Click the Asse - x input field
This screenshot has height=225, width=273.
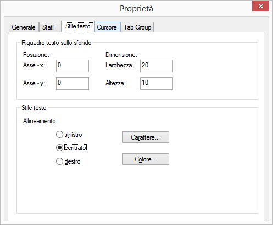coord(73,66)
